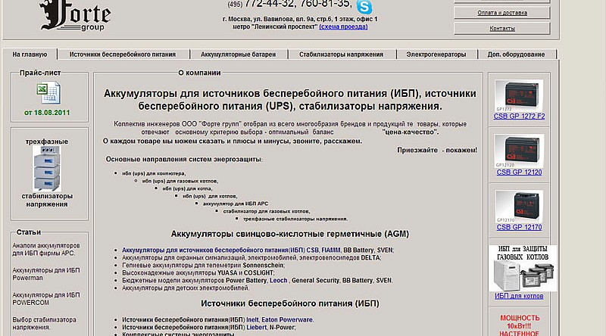The width and height of the screenshot is (606, 336).
Task: Select the Стабилизаторы напряжения tab
Action: click(x=341, y=54)
